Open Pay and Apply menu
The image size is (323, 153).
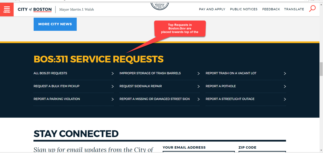212,9
